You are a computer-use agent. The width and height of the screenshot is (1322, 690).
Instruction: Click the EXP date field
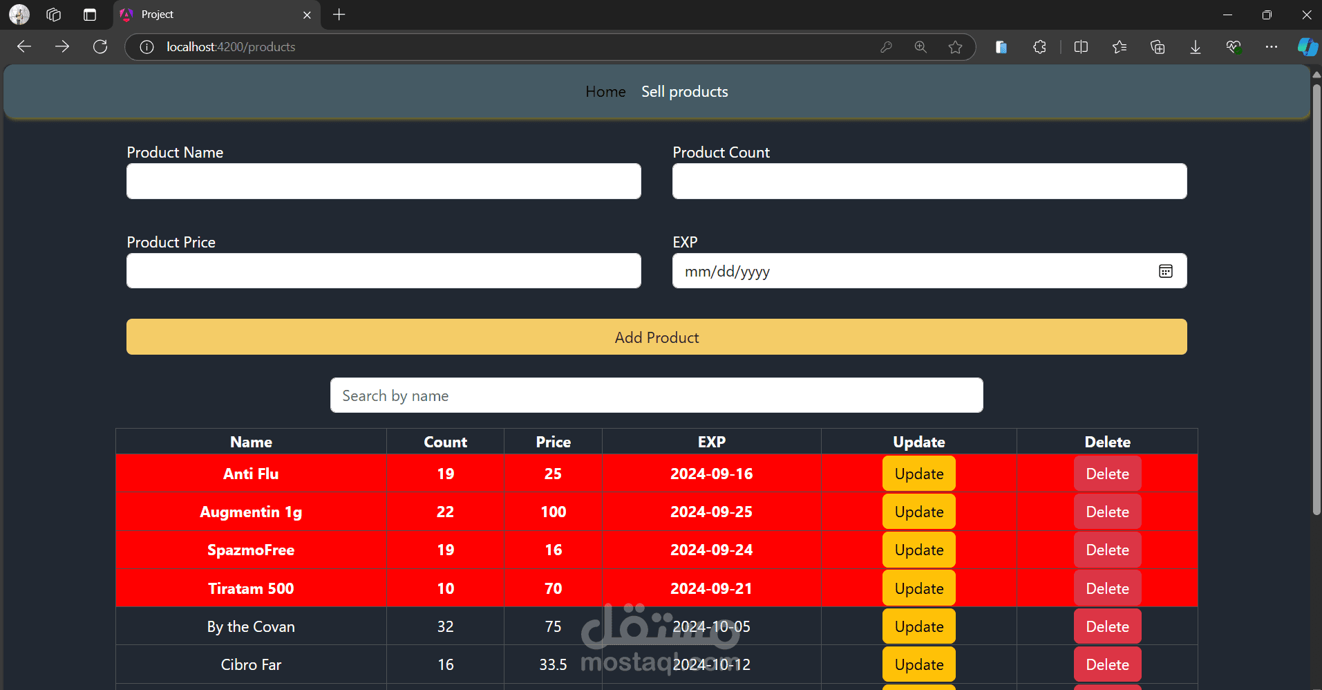929,270
